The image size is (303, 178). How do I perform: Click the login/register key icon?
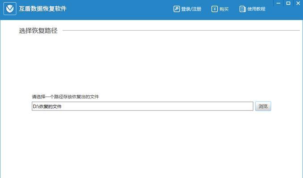coord(176,9)
